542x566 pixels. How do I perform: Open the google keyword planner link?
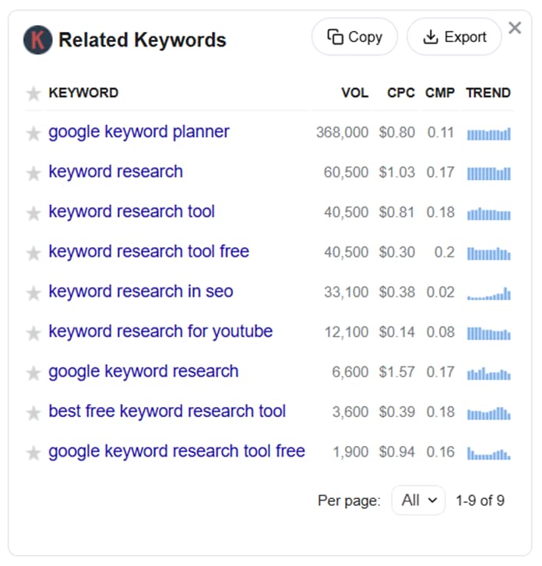click(x=139, y=132)
